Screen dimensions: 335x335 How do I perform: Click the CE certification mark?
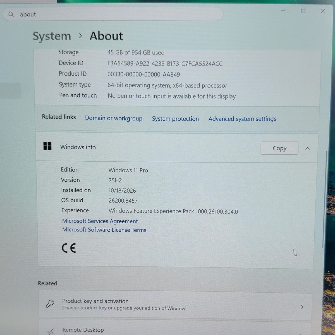[69, 248]
